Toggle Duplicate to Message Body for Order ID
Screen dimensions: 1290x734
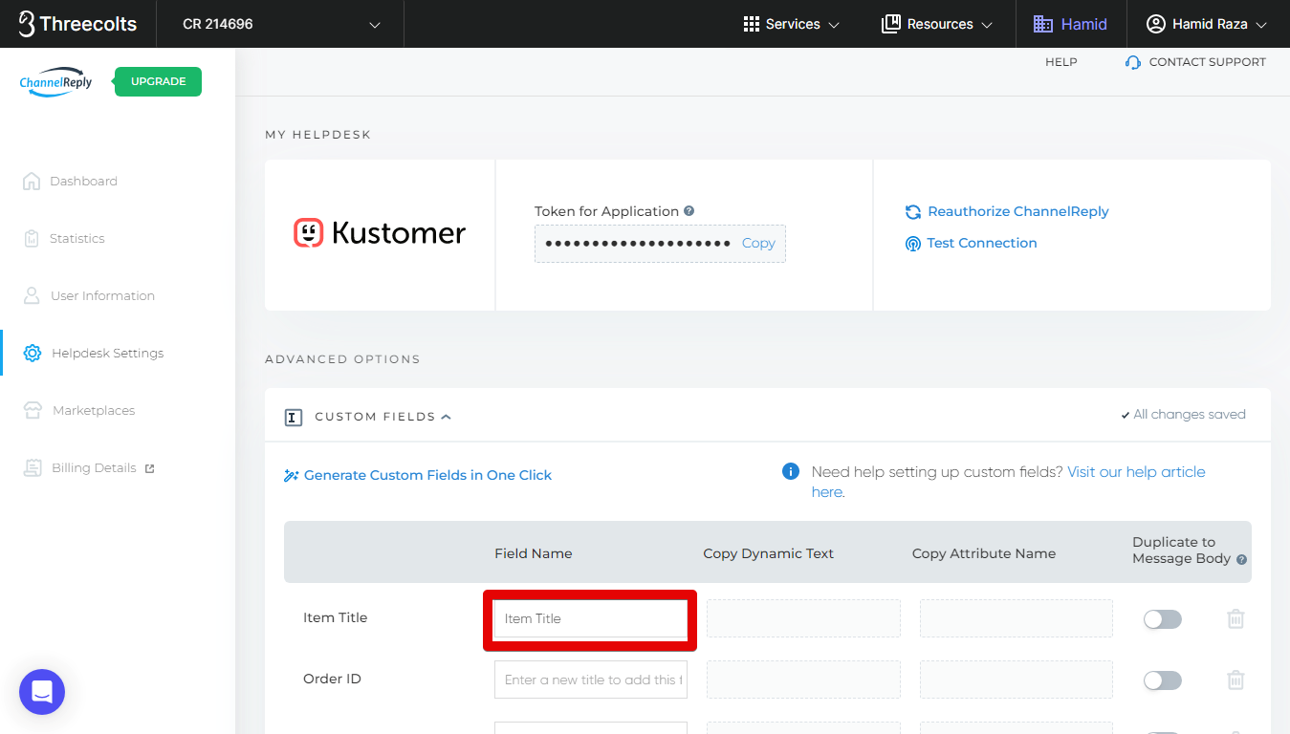click(1163, 680)
